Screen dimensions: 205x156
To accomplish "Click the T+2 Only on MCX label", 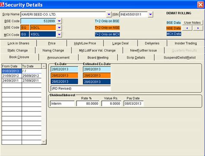I will point(107,34).
